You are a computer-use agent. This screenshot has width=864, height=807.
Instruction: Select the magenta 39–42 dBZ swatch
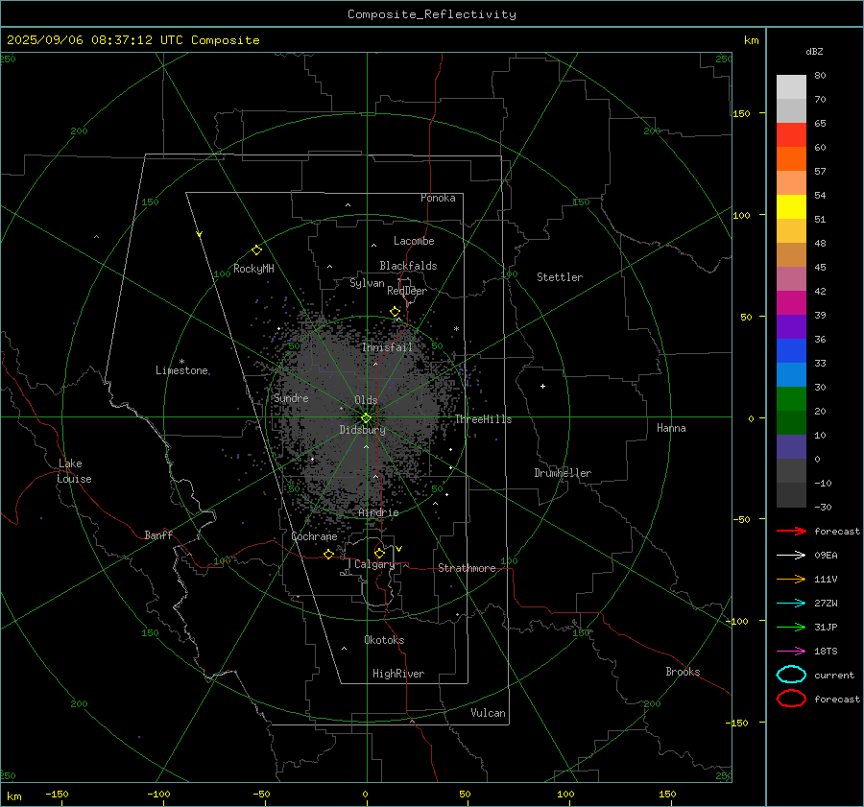tap(791, 302)
